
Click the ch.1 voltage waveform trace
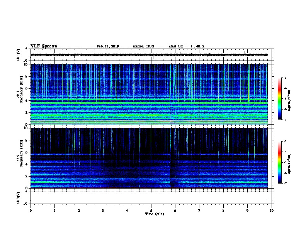coord(149,55)
